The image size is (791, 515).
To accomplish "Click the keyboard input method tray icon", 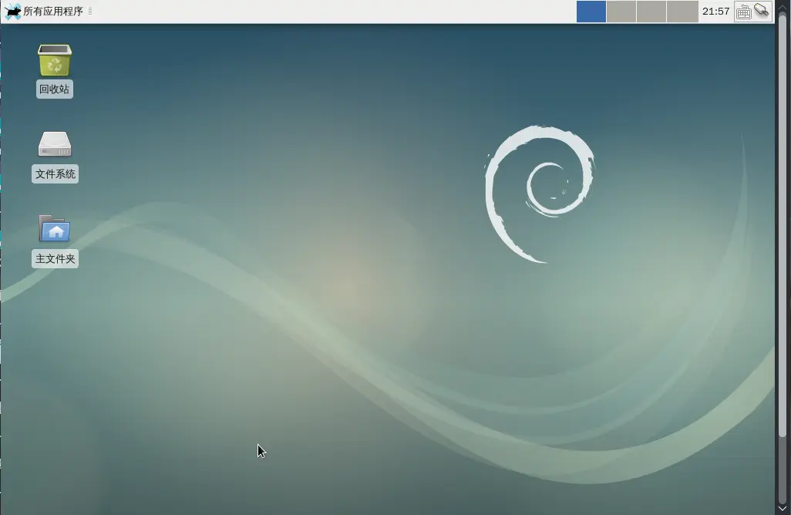I will pyautogui.click(x=743, y=12).
